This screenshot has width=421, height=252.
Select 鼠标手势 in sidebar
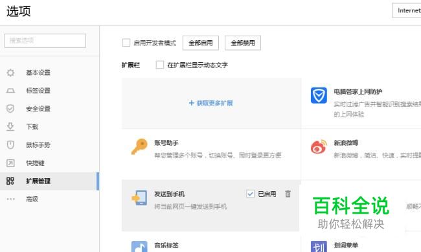click(50, 145)
